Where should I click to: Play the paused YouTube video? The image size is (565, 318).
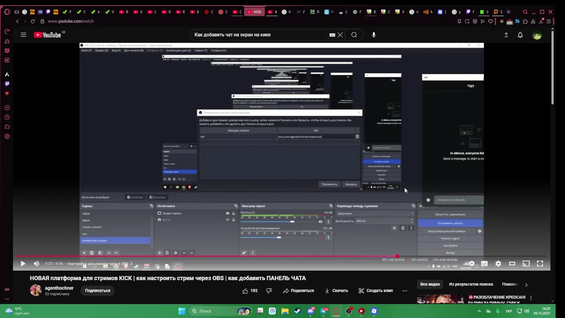point(23,264)
